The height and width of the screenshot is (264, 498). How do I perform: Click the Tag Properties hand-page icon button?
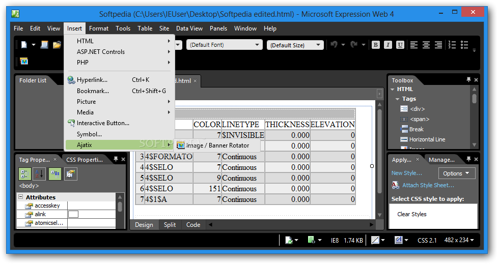coord(70,173)
